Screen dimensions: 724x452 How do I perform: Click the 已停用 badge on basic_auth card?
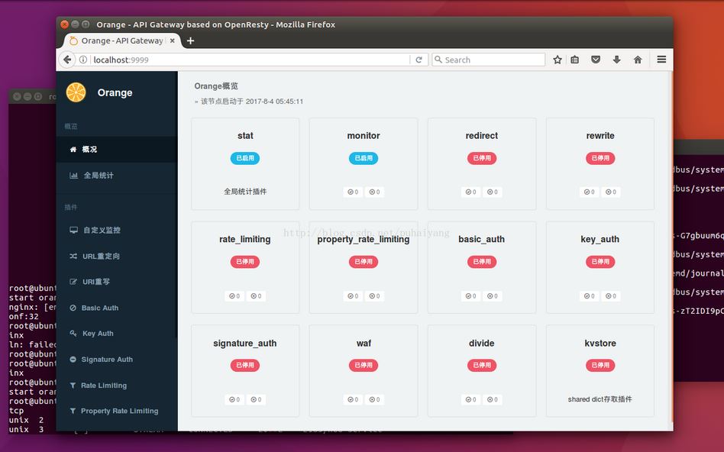pyautogui.click(x=482, y=262)
